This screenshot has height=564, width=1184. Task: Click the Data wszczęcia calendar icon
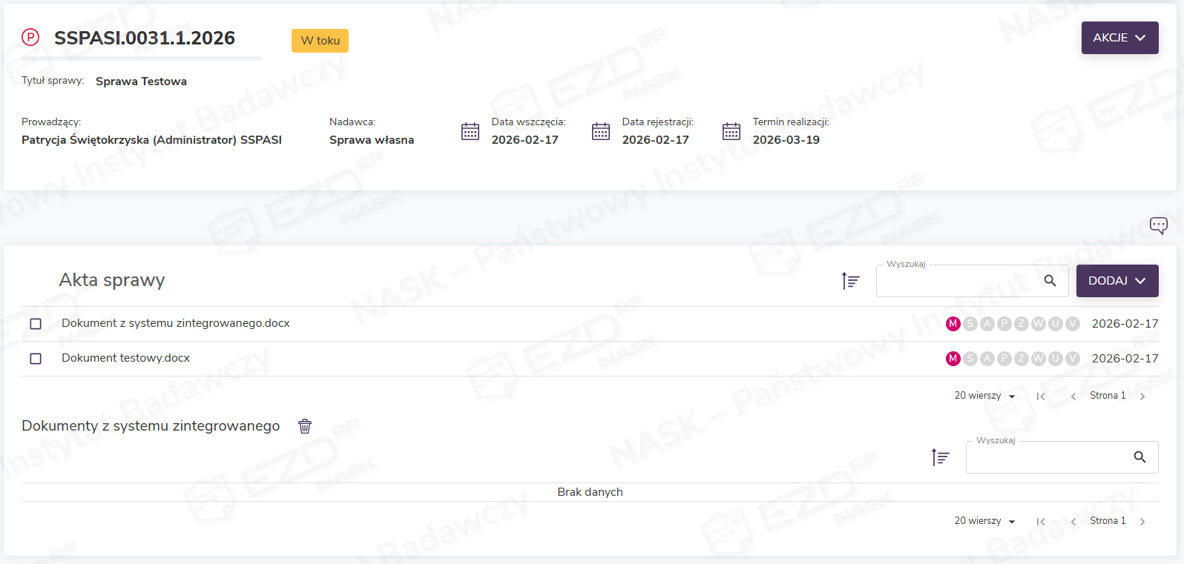470,132
